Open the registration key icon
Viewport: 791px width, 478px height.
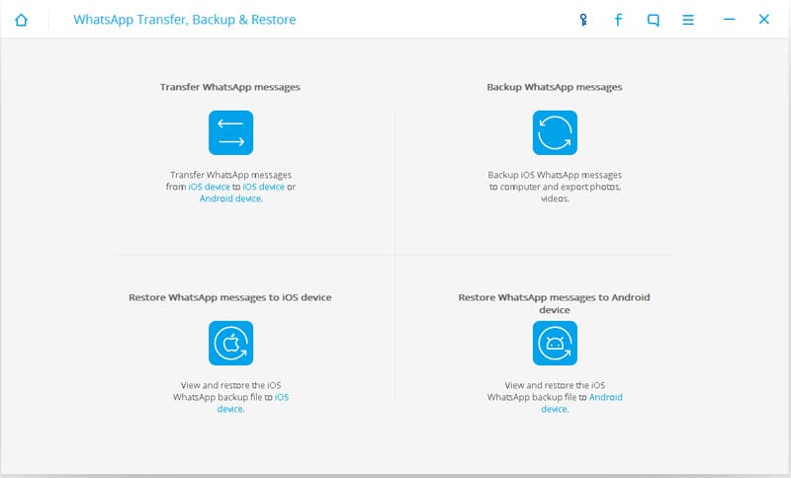pos(583,20)
